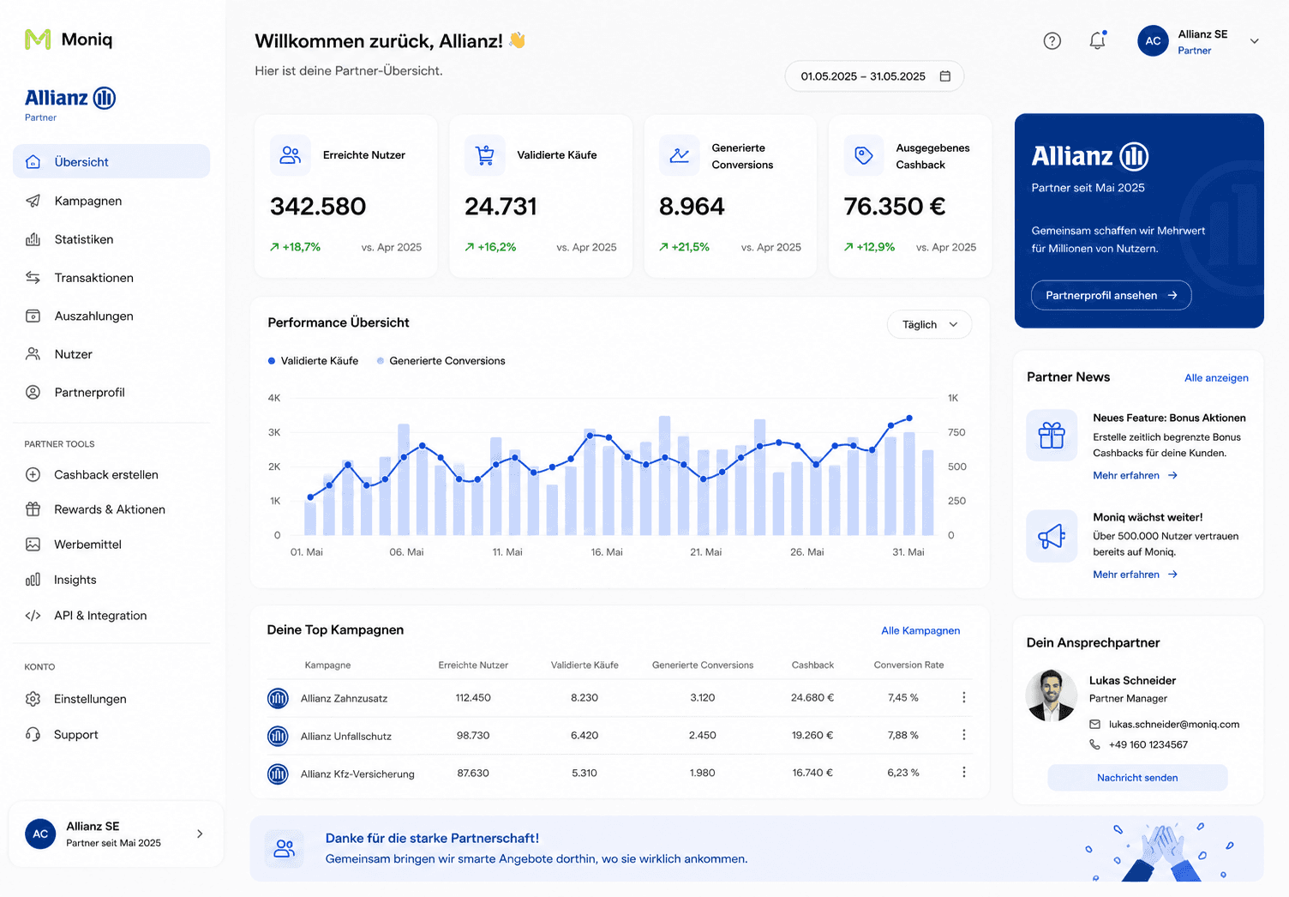Click the email lukas.schneider@moniq.com

[x=1173, y=724]
